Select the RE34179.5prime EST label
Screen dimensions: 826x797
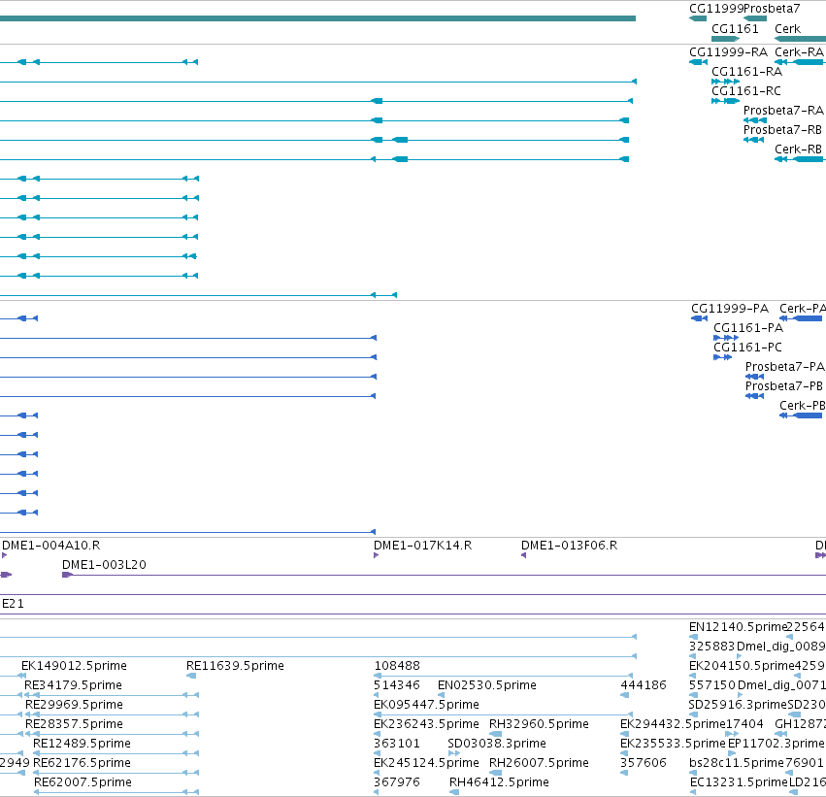73,685
